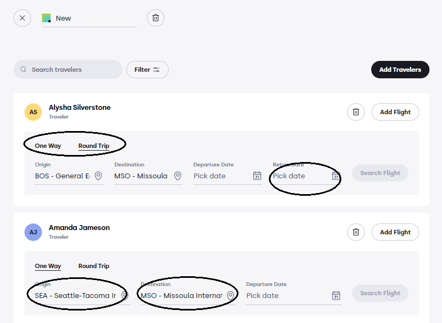This screenshot has height=323, width=442.
Task: Click the Add Travelers button
Action: 400,70
